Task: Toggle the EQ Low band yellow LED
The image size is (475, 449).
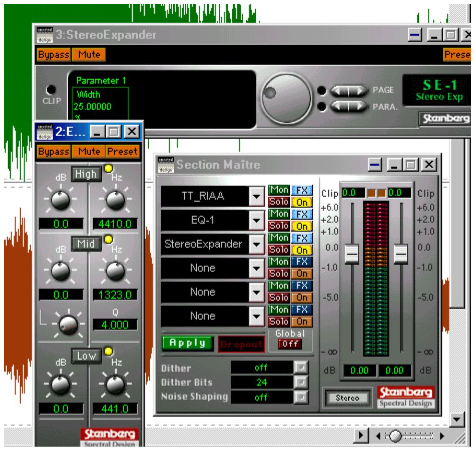Action: click(108, 351)
